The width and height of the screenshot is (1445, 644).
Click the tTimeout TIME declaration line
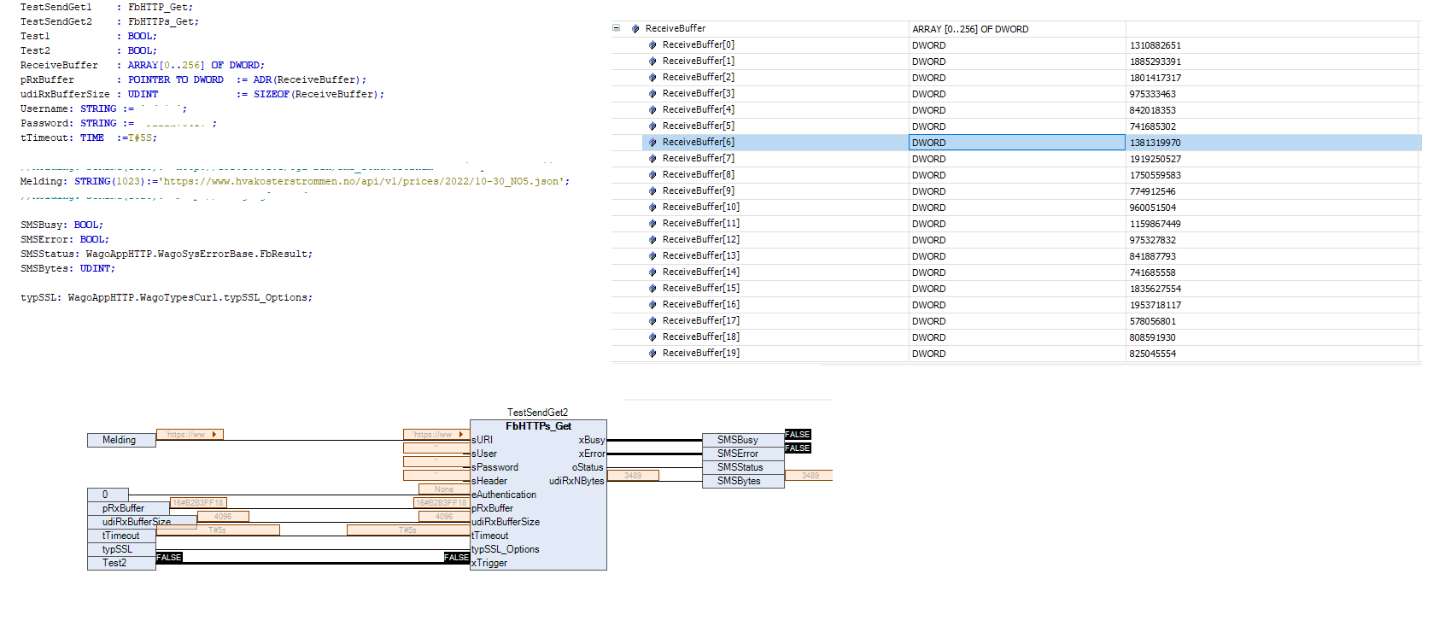pyautogui.click(x=89, y=138)
